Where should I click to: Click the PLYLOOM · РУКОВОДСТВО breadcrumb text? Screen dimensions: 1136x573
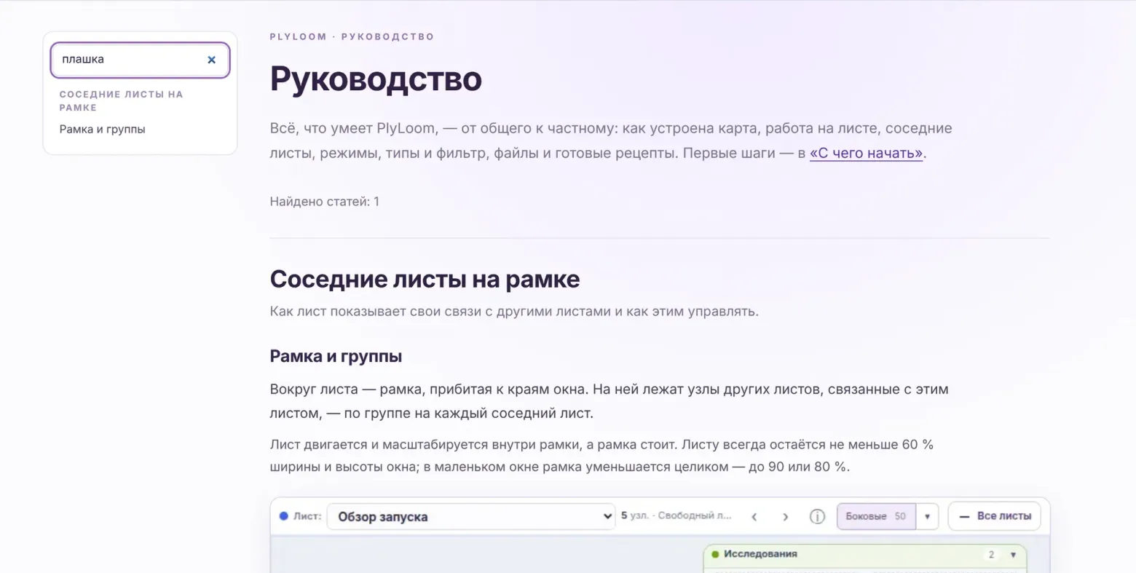pos(352,36)
